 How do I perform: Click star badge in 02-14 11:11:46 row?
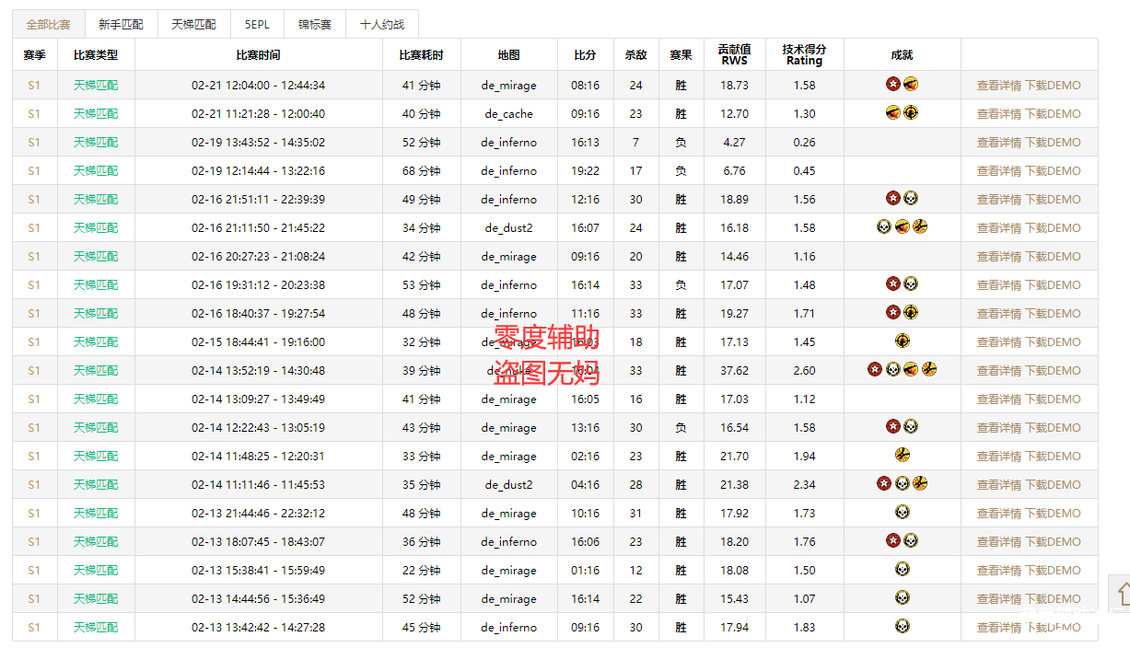[x=884, y=484]
